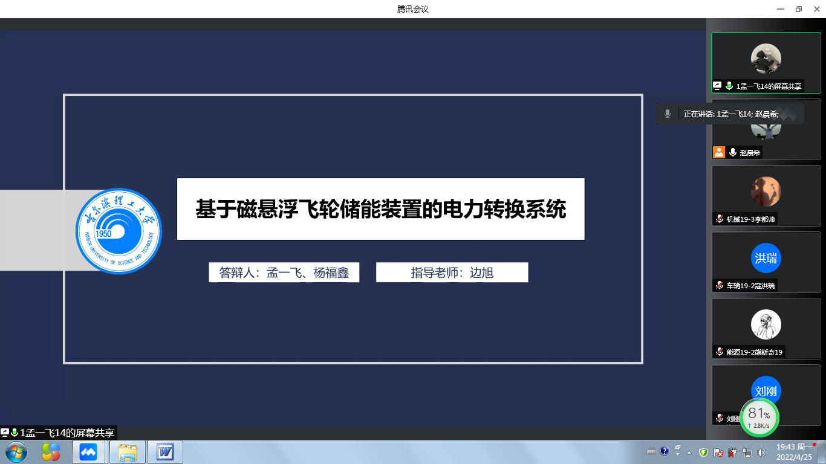Select the 能源19-2熊斯奇19 participant tile
The width and height of the screenshot is (826, 464).
pyautogui.click(x=766, y=328)
